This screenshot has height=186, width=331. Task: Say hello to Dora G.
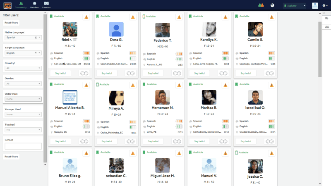pos(107,73)
